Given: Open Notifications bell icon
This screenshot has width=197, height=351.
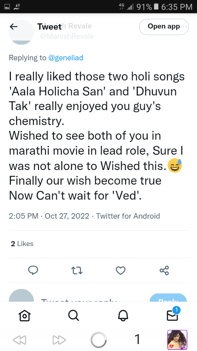Looking at the screenshot, I should click(123, 316).
